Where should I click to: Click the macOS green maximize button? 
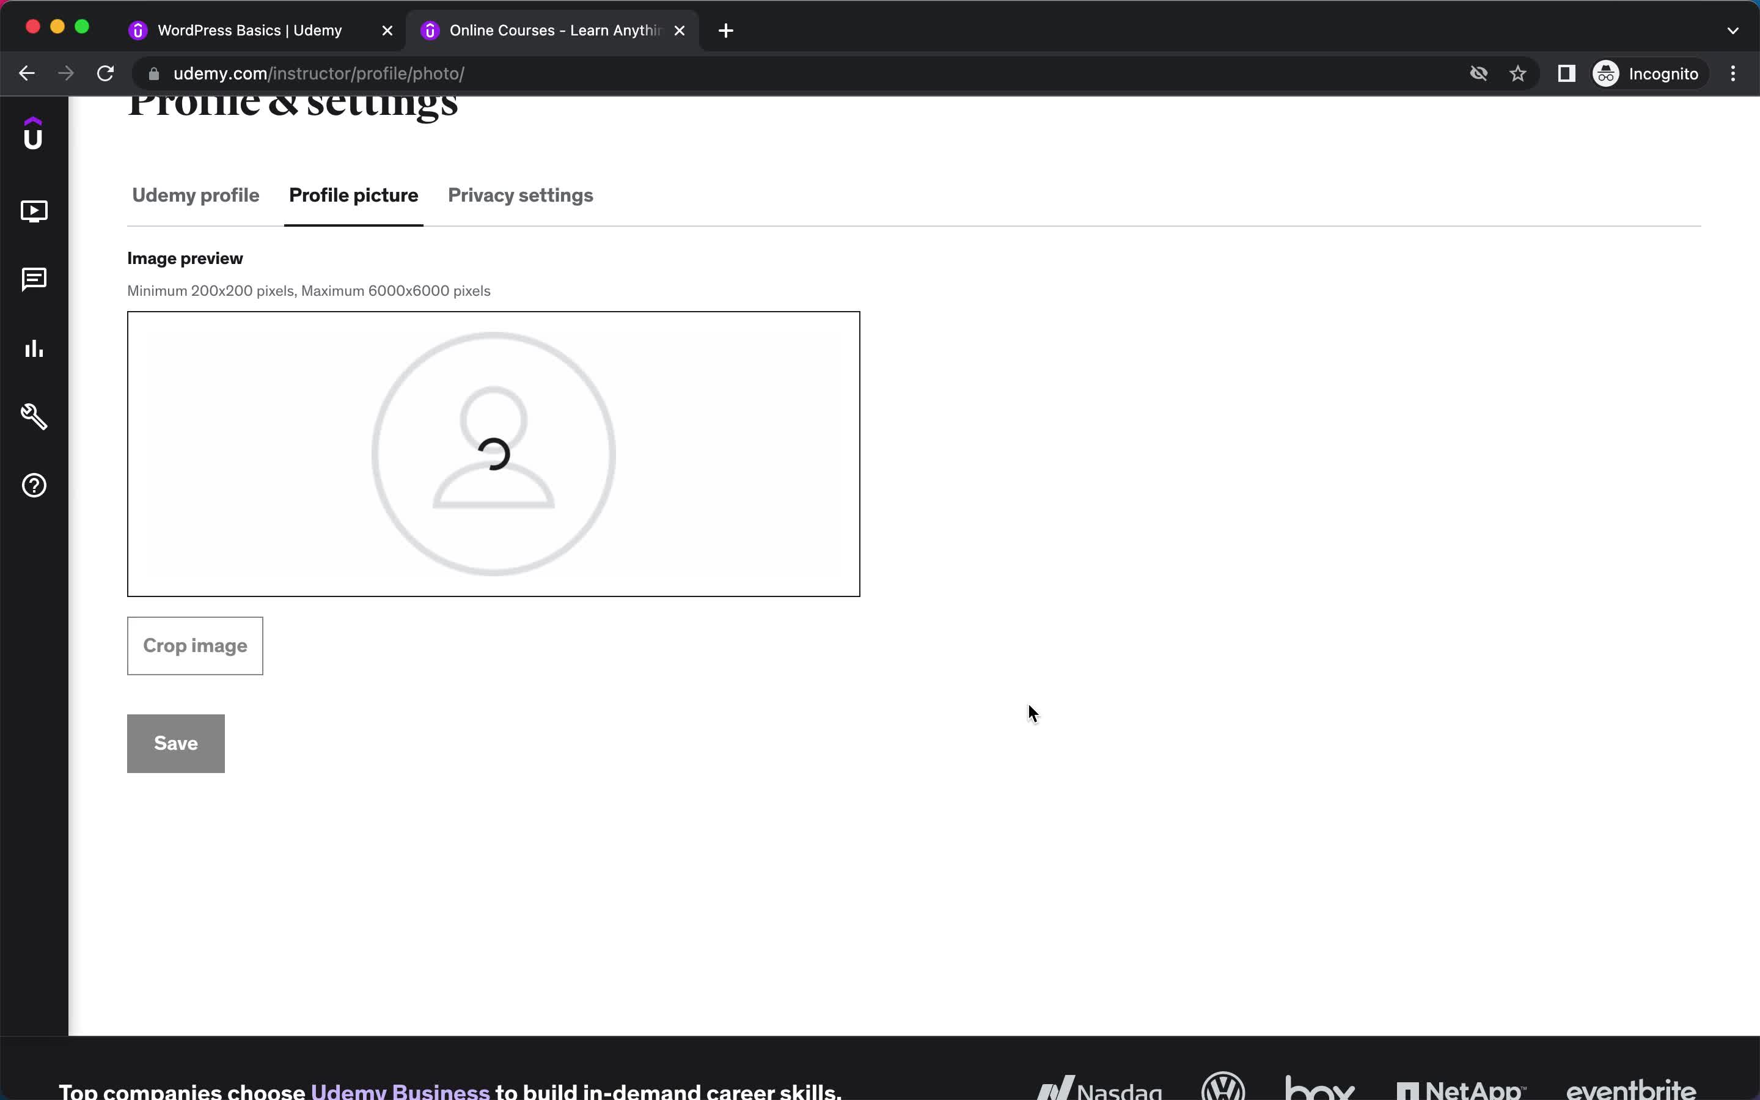[x=82, y=27]
